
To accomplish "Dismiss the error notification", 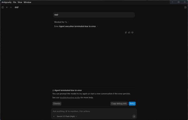I will 57,103.
